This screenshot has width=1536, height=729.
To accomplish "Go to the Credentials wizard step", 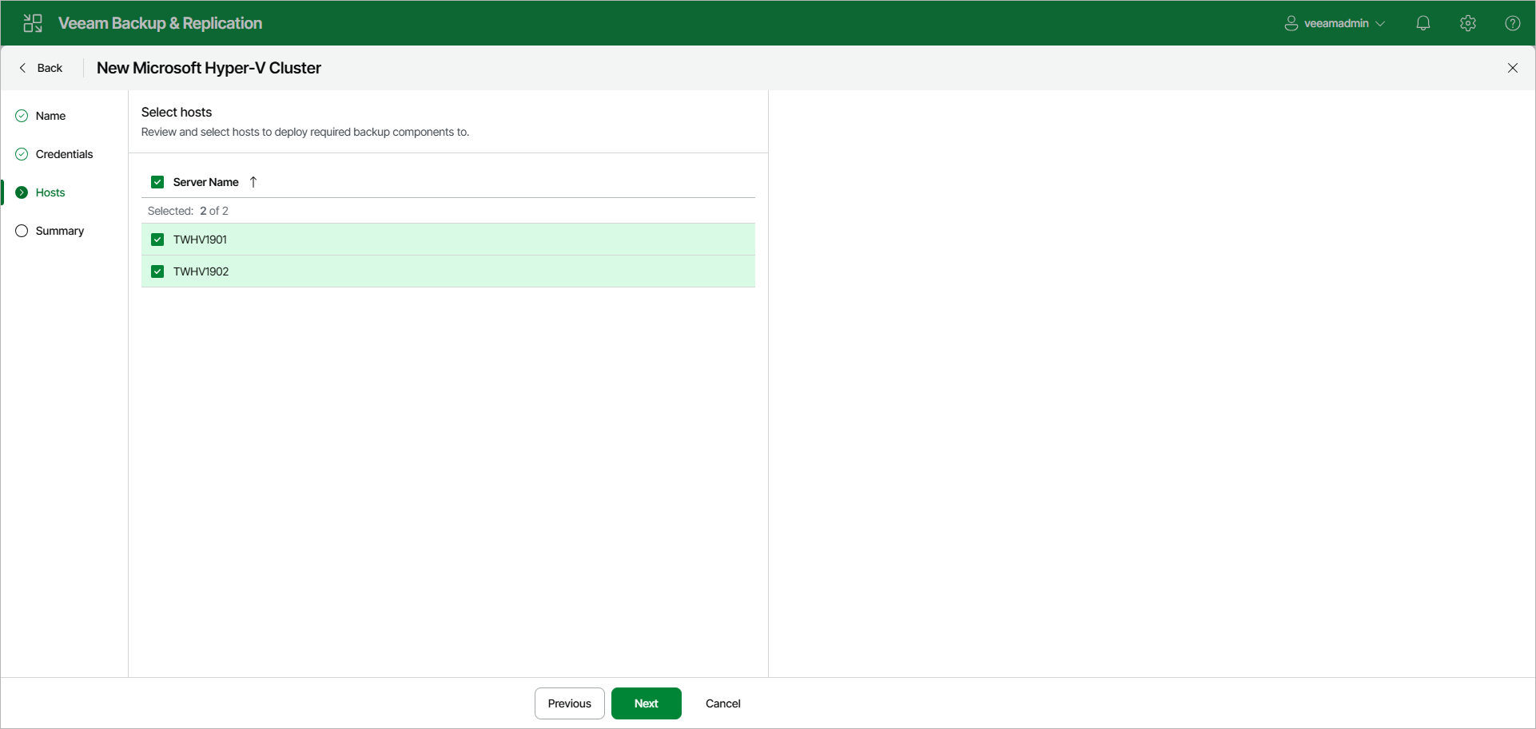I will (x=64, y=154).
